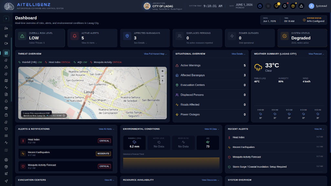Click the 9:15 AM hourly forecast entry

318,114
